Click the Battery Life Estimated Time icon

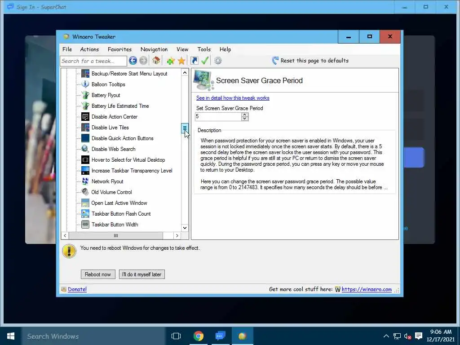85,106
